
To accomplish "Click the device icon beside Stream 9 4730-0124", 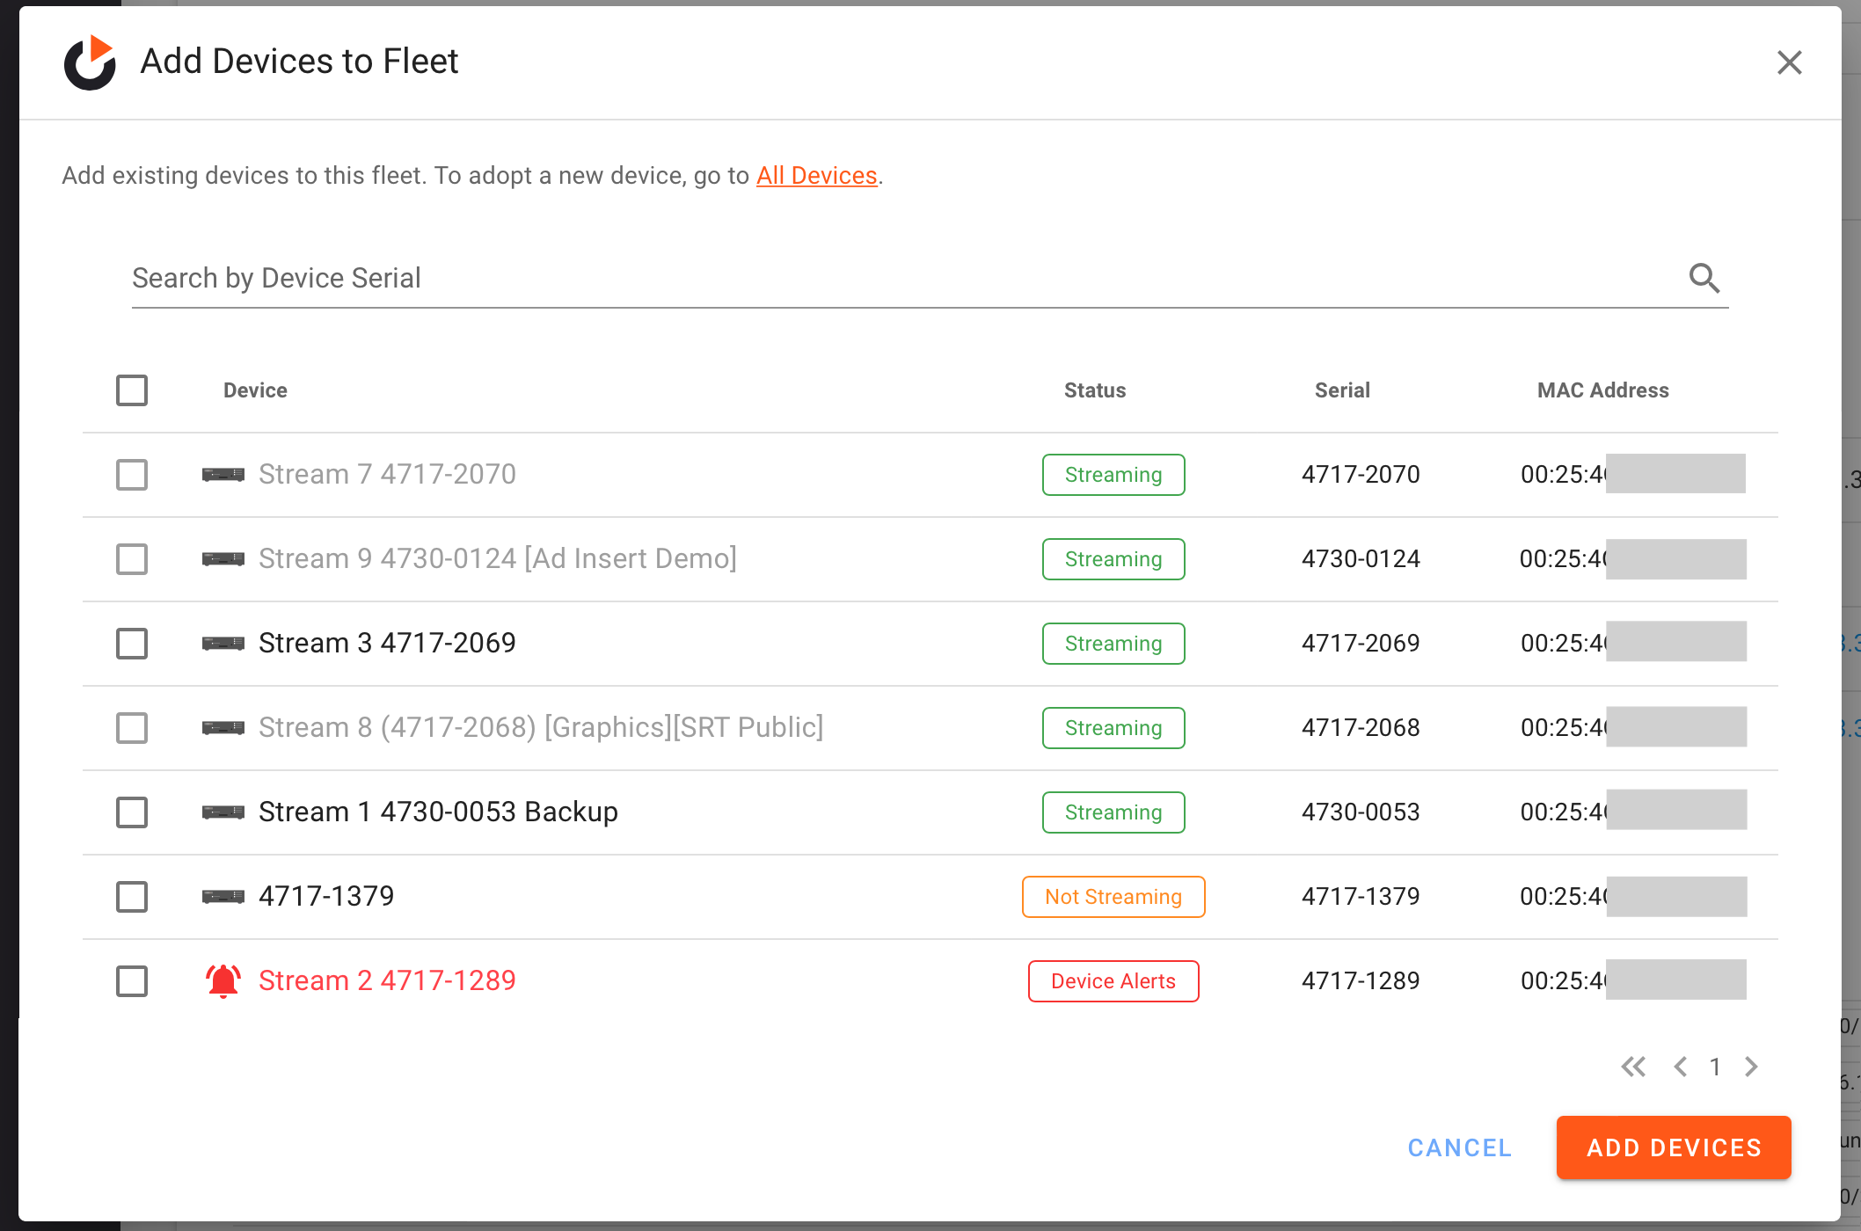I will 223,558.
